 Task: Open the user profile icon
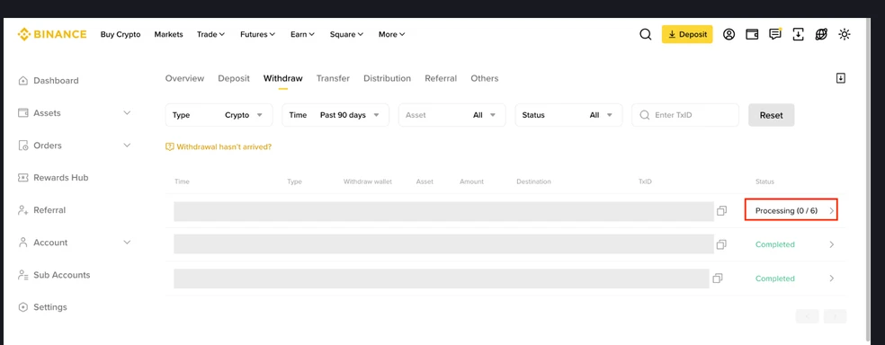(729, 34)
